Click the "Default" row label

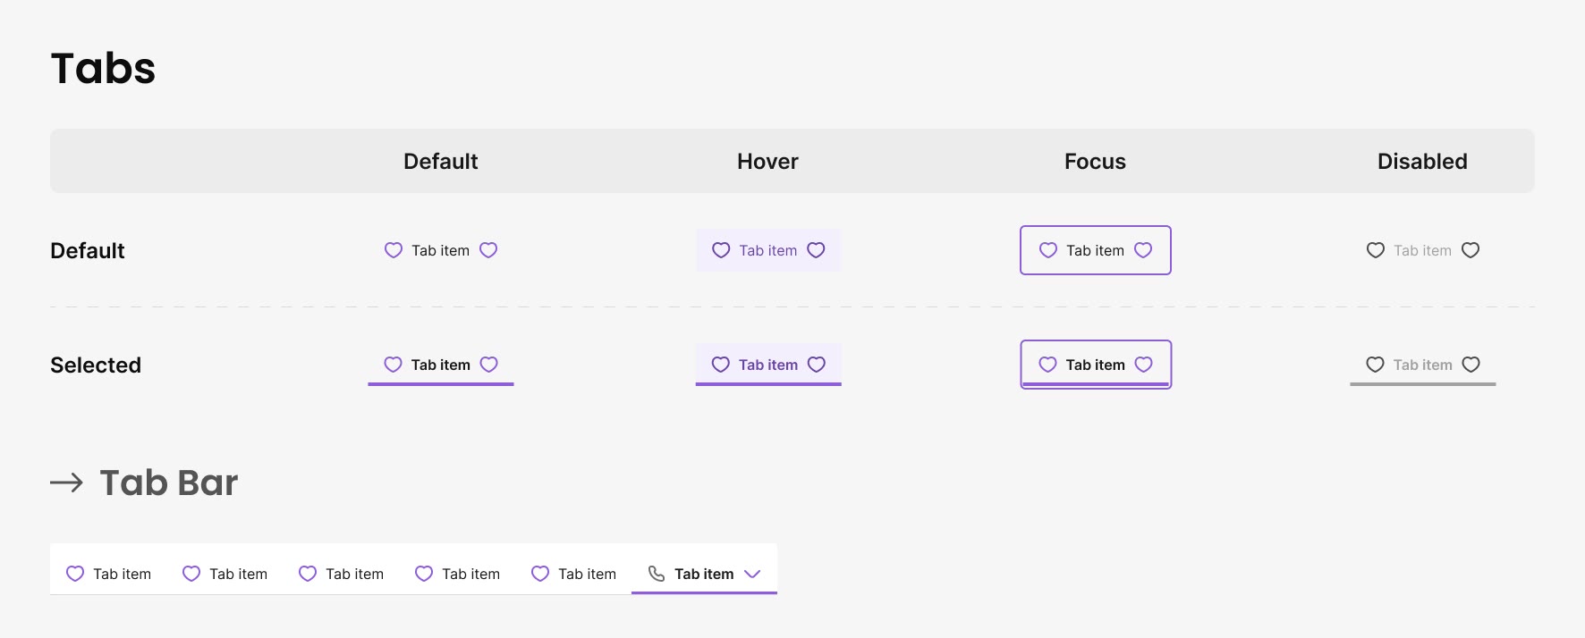coord(88,250)
